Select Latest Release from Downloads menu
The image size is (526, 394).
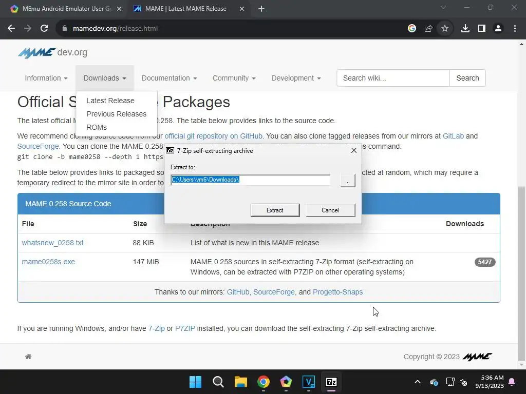110,101
